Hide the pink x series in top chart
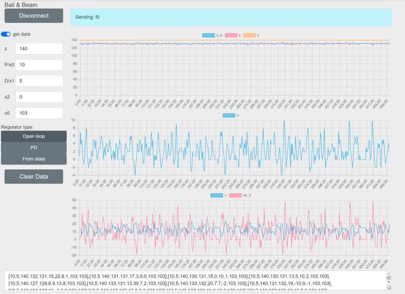 coord(230,35)
